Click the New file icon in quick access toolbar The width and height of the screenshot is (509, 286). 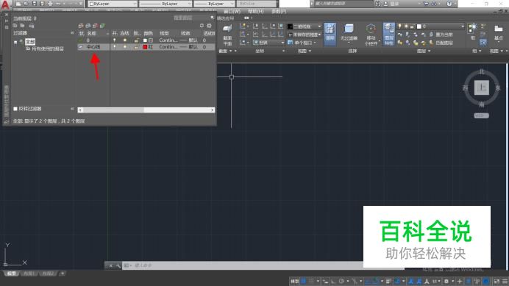[18, 4]
